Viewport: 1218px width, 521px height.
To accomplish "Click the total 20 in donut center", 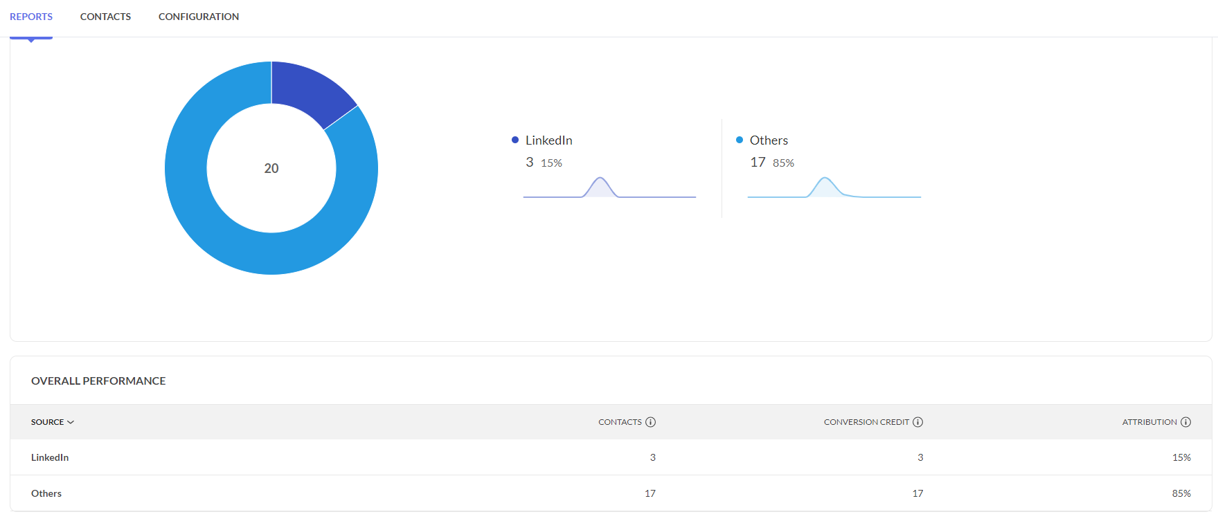I will (271, 168).
